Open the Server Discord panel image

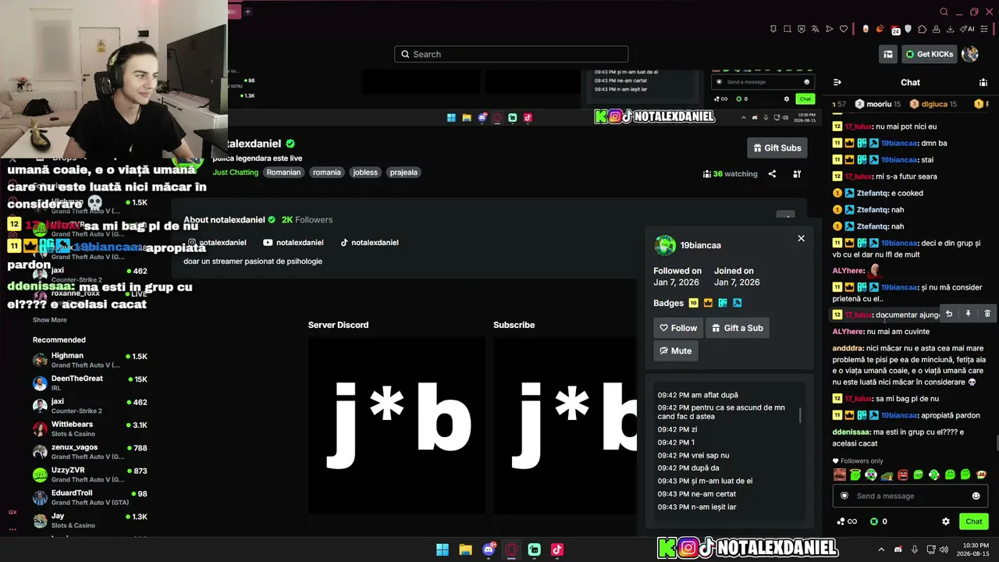click(x=396, y=425)
